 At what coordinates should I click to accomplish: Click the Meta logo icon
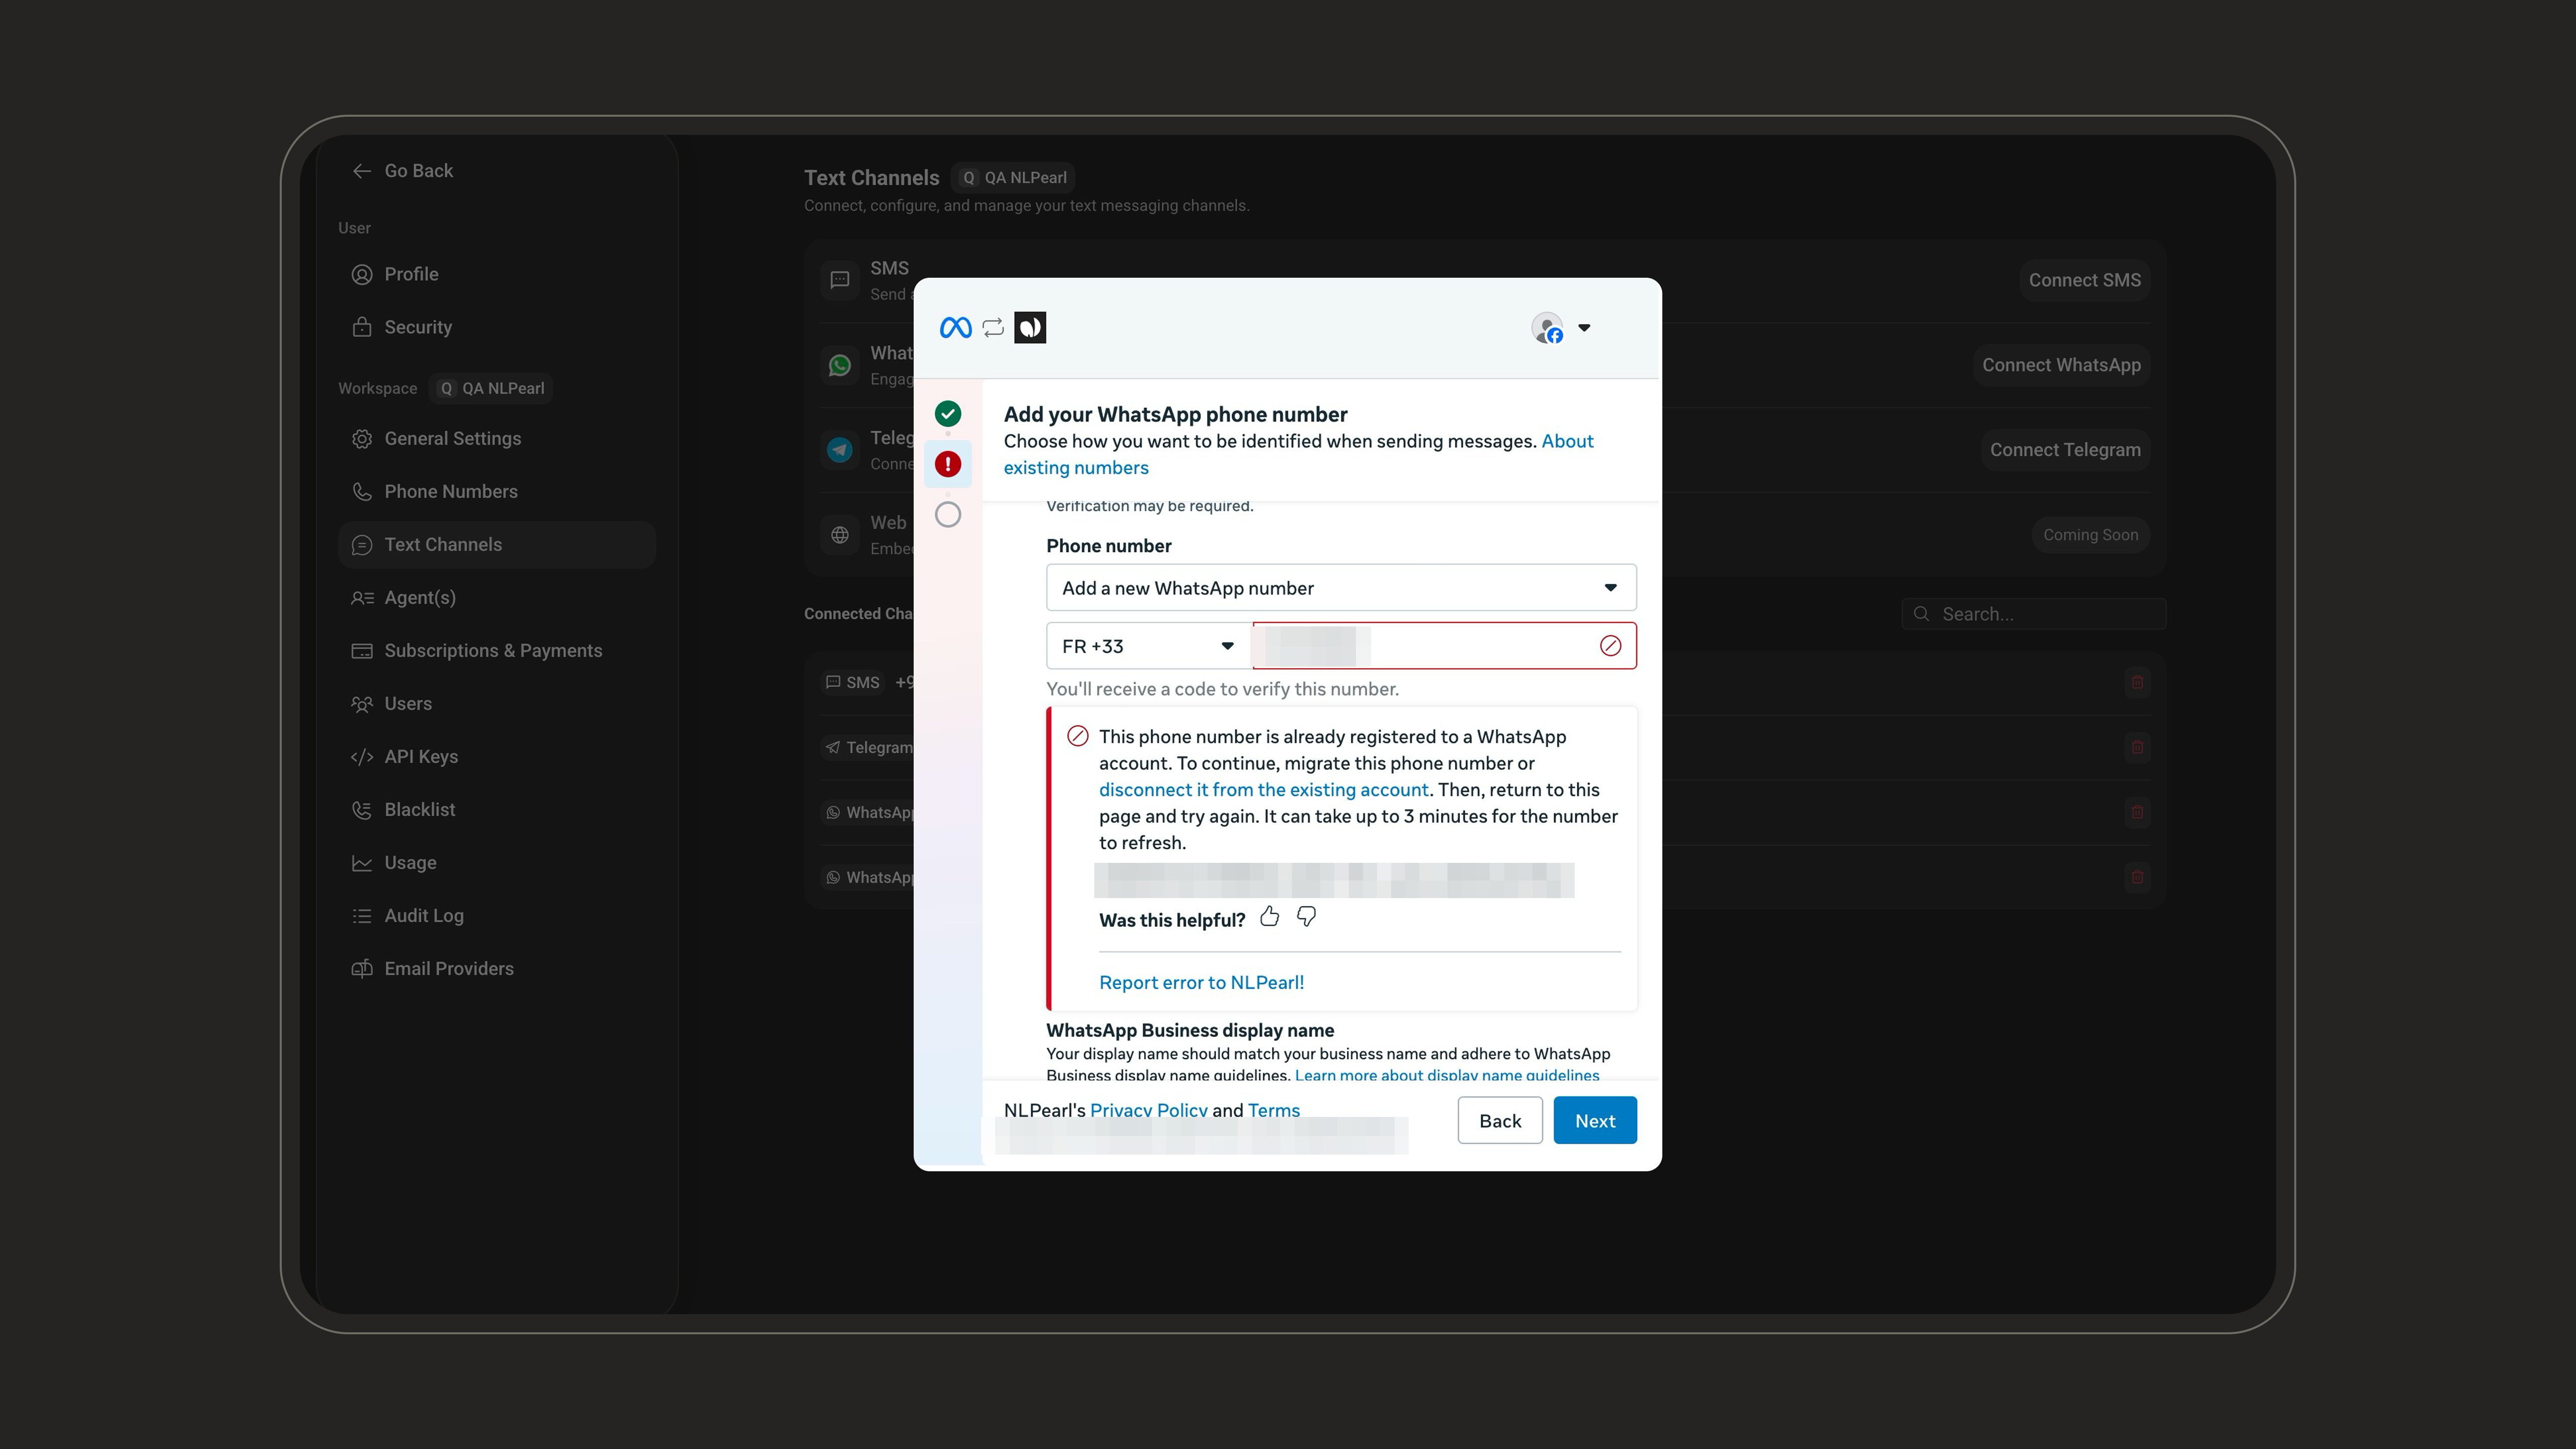coord(955,328)
